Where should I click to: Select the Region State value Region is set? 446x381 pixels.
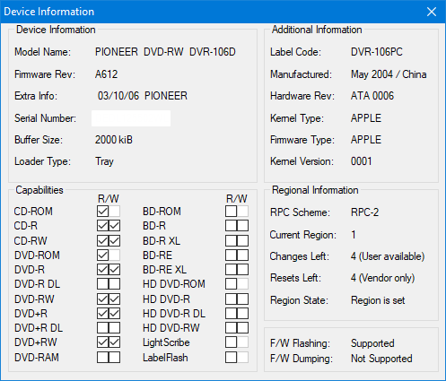pyautogui.click(x=378, y=300)
